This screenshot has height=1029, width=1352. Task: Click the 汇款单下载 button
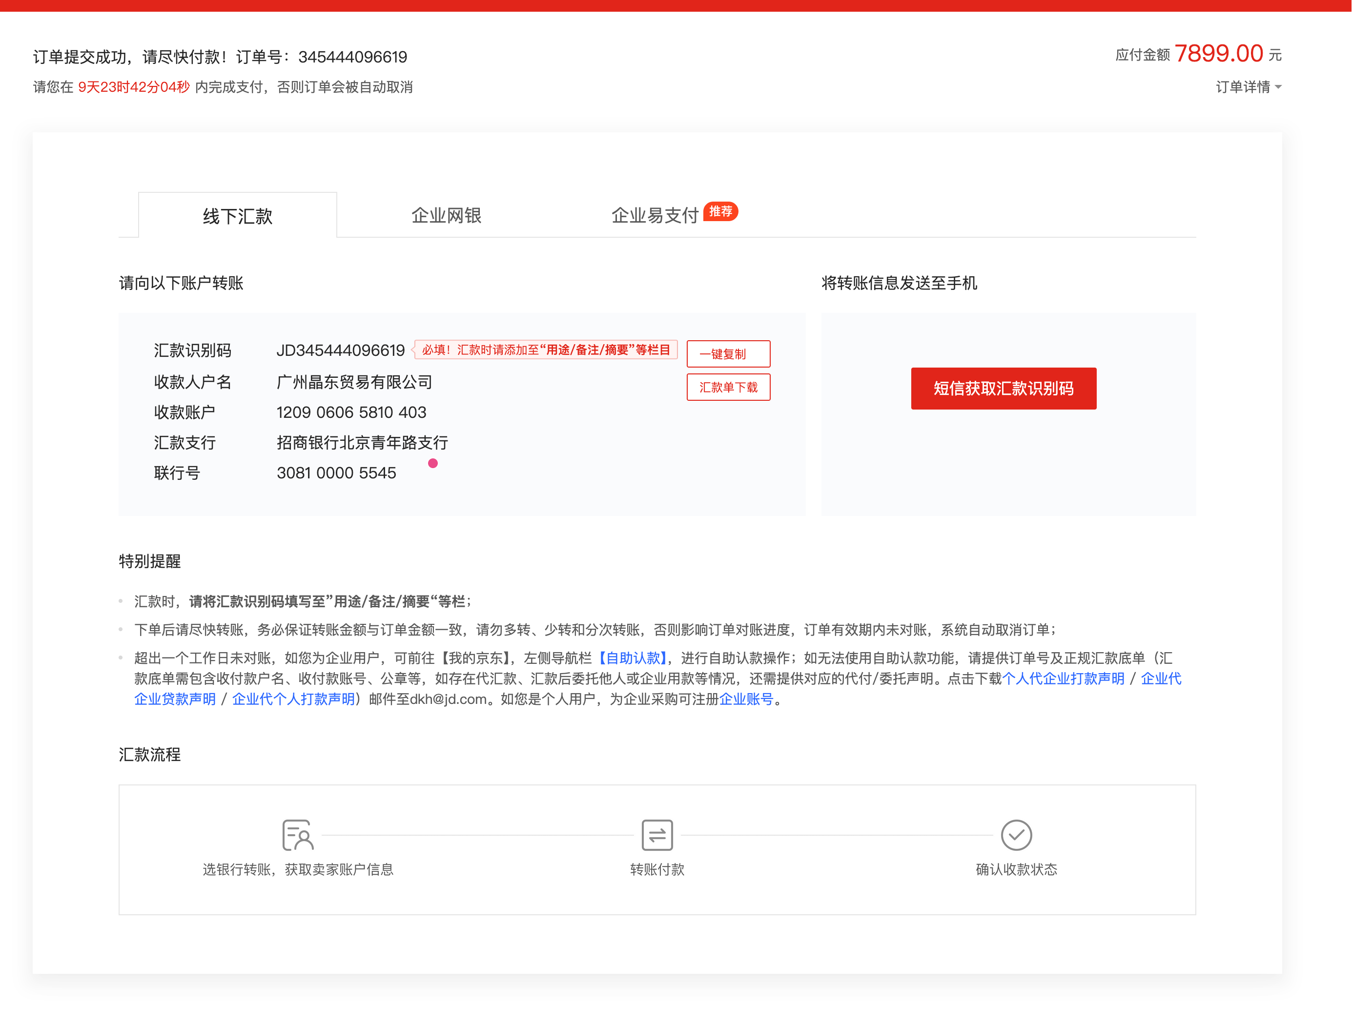coord(728,387)
